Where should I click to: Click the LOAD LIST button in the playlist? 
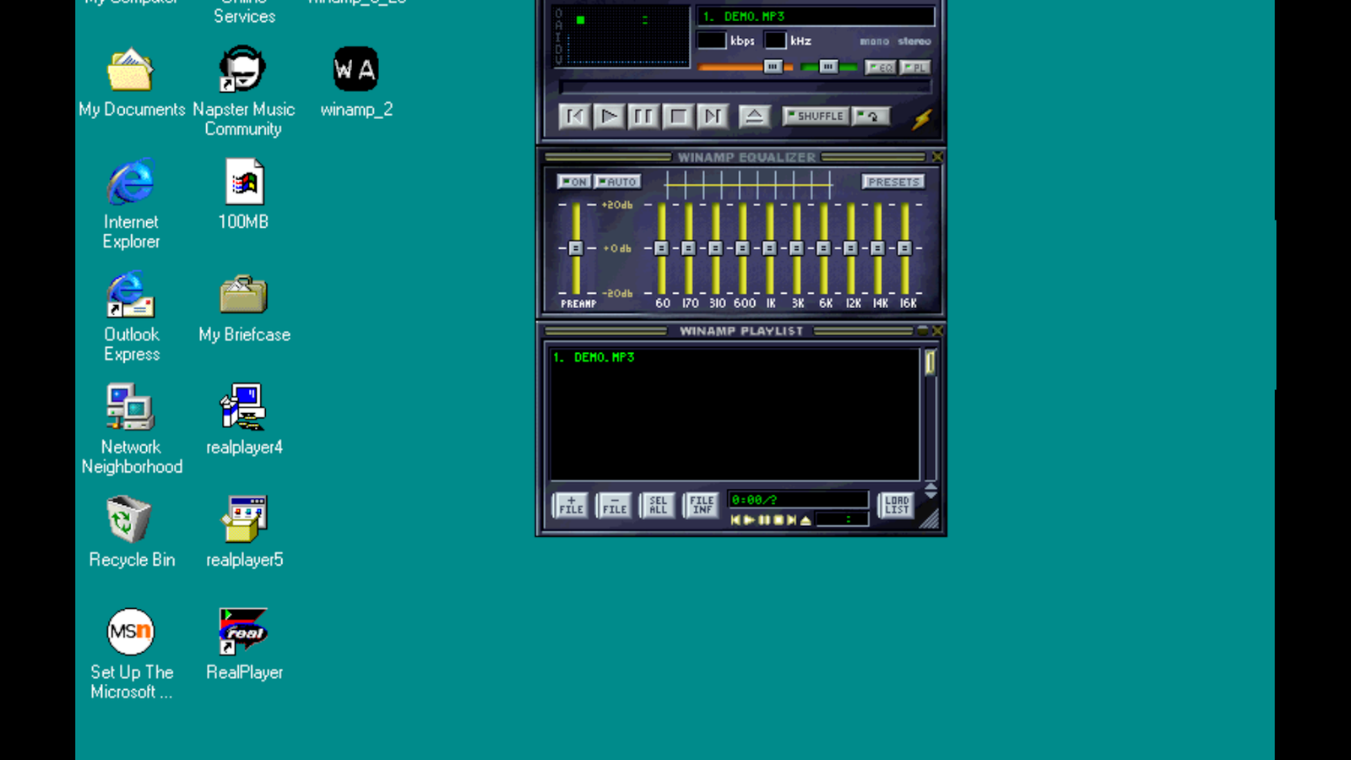coord(896,505)
